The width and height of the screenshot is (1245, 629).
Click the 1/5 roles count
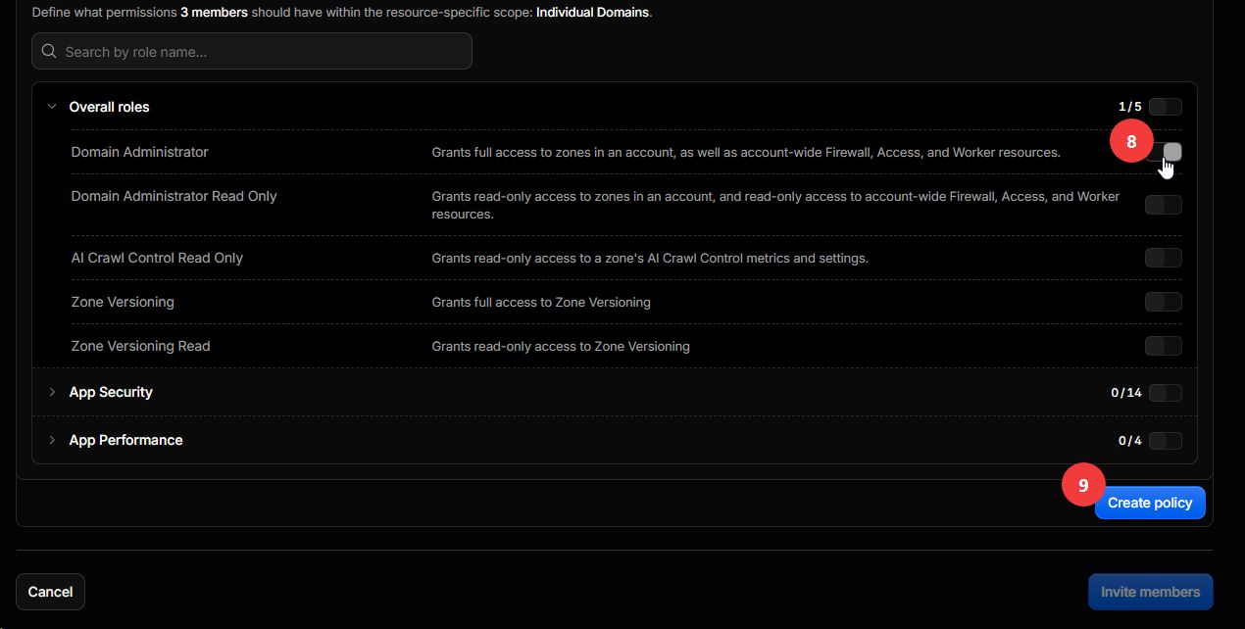coord(1129,107)
